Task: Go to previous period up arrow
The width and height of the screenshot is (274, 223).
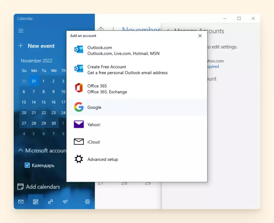Action: (101, 29)
